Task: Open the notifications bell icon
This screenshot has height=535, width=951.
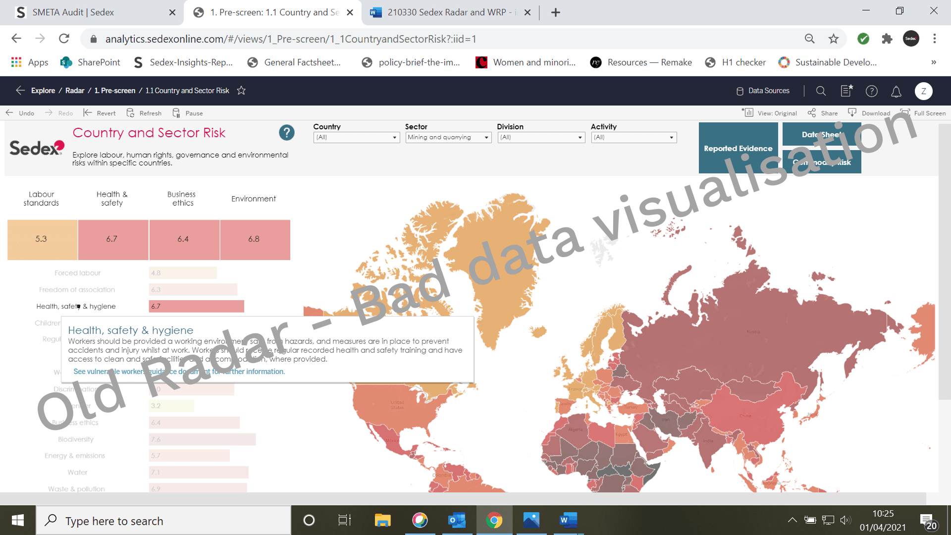Action: pos(896,91)
